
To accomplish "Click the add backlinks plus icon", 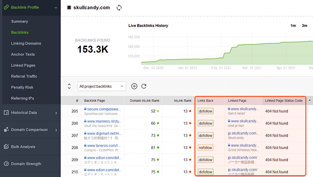I will pos(134,86).
